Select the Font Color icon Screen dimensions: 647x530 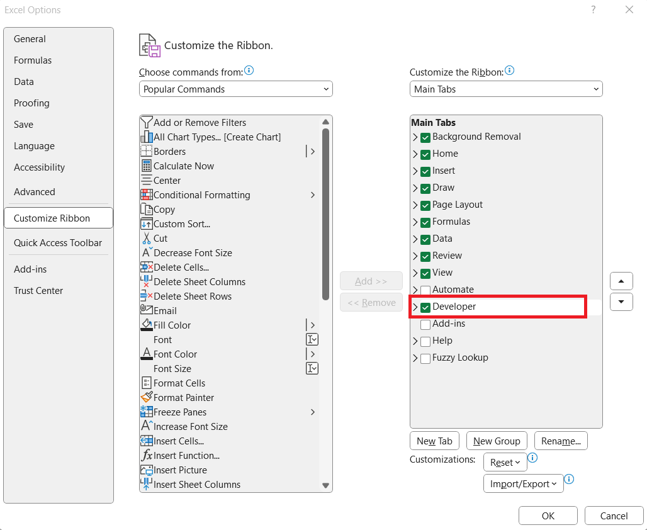click(x=147, y=354)
